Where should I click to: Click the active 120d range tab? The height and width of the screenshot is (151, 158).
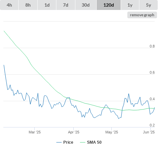109,5
